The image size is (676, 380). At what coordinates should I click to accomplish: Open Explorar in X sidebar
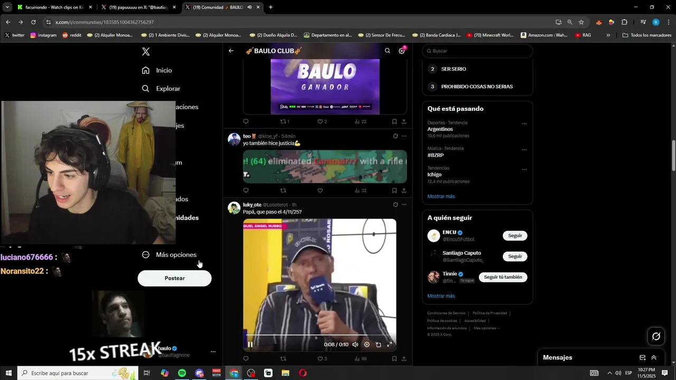pos(161,89)
